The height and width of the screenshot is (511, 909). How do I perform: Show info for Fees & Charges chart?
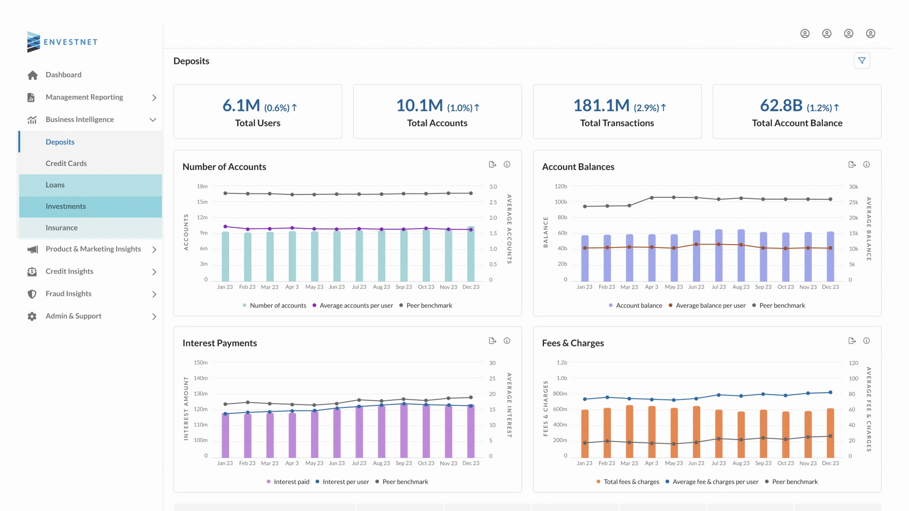click(866, 341)
